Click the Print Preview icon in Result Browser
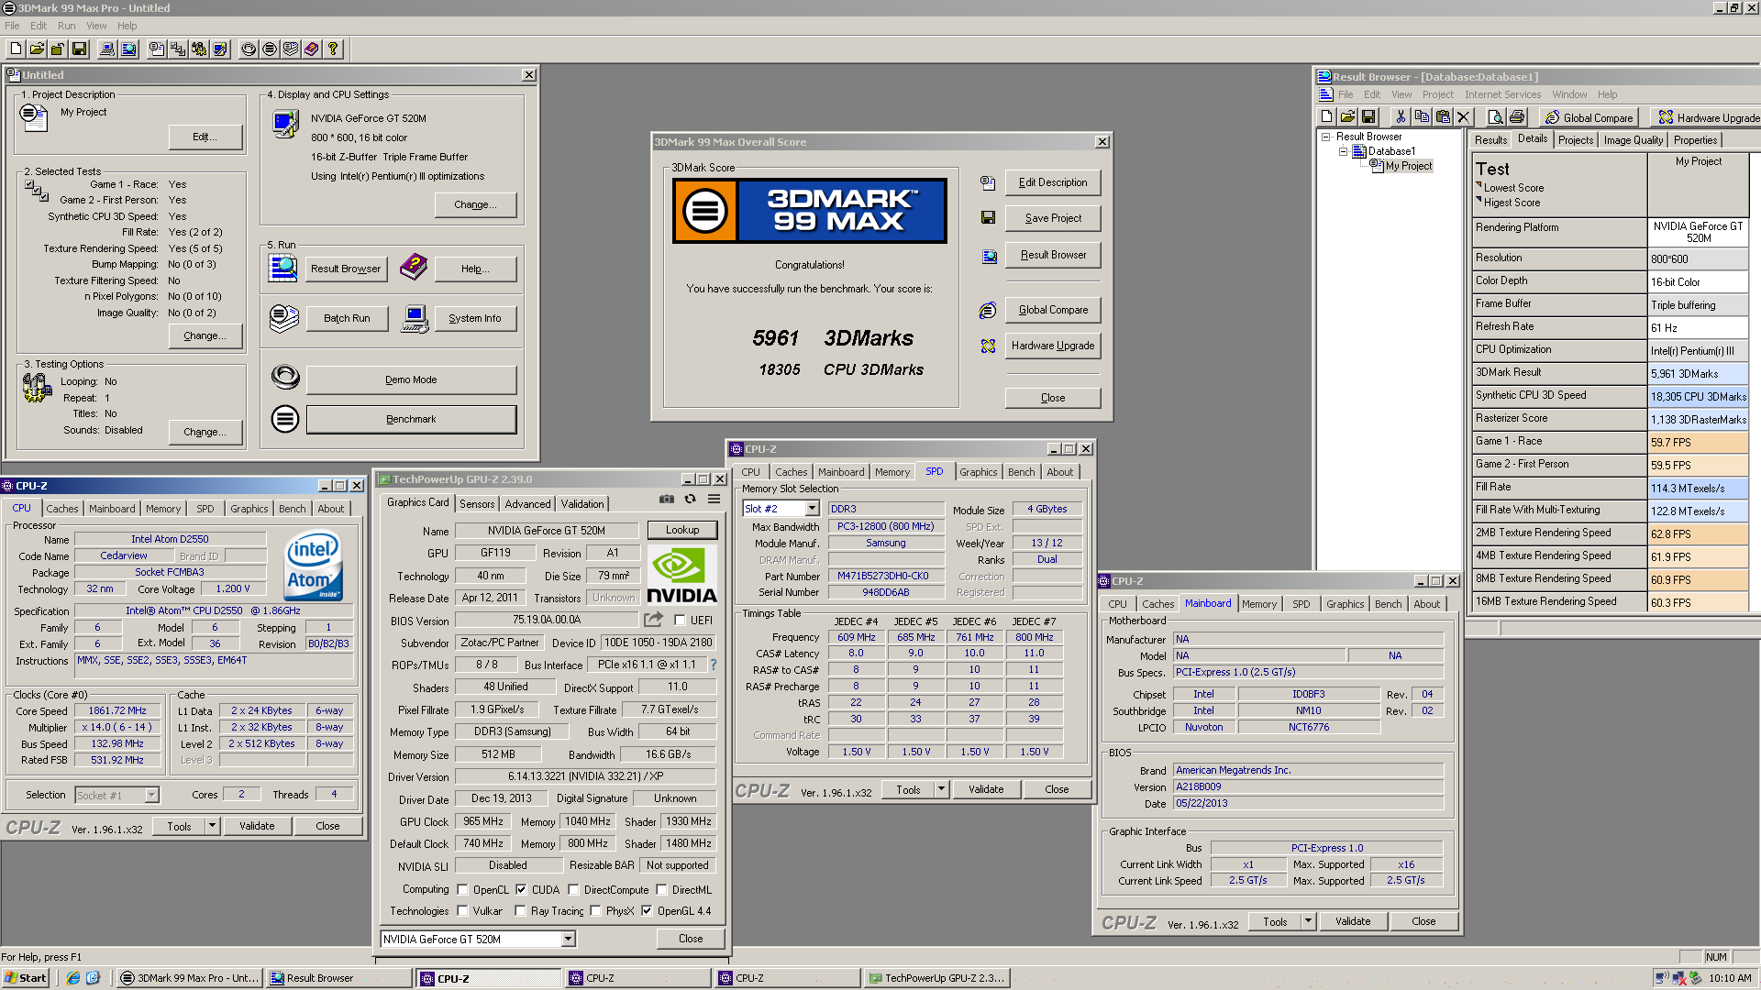The height and width of the screenshot is (990, 1761). click(1496, 117)
